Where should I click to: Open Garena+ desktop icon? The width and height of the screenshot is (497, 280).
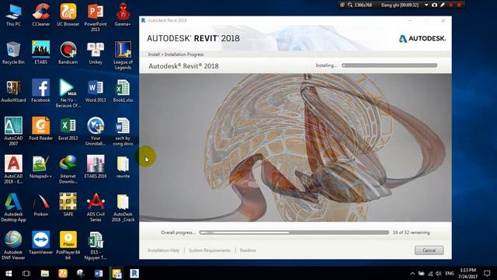point(123,15)
